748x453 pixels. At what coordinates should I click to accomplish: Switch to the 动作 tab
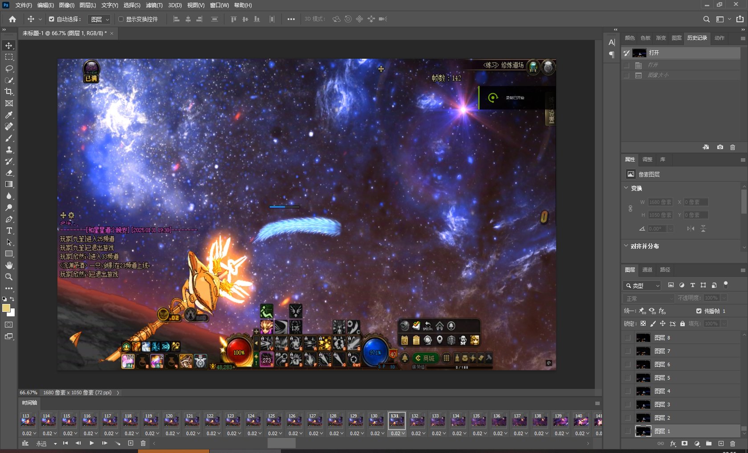(x=720, y=38)
